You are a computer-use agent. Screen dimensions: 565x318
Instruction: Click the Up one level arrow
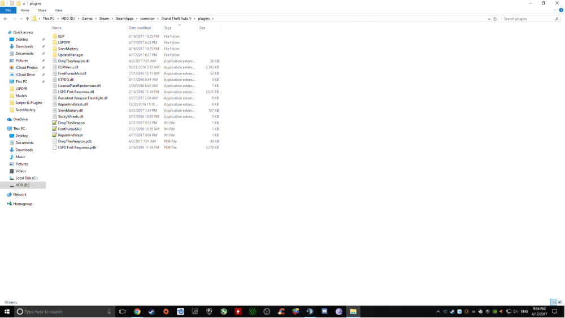point(27,19)
